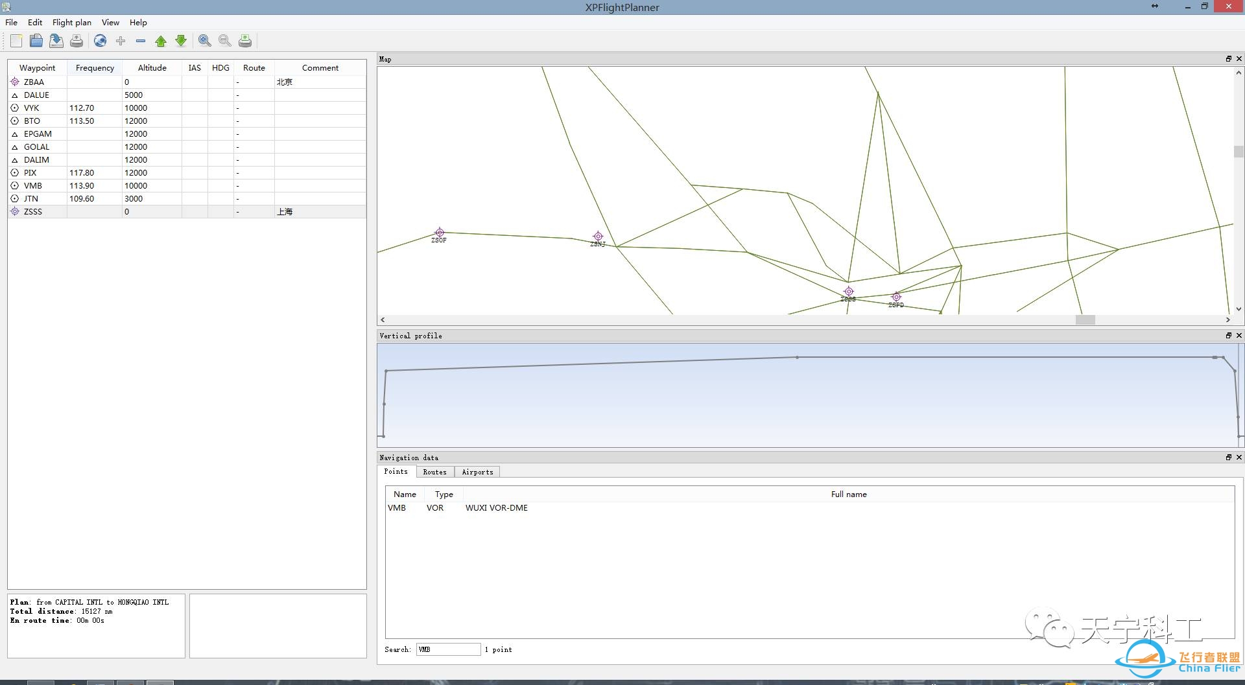
Task: Save the flight plan using toolbar icon
Action: point(56,41)
